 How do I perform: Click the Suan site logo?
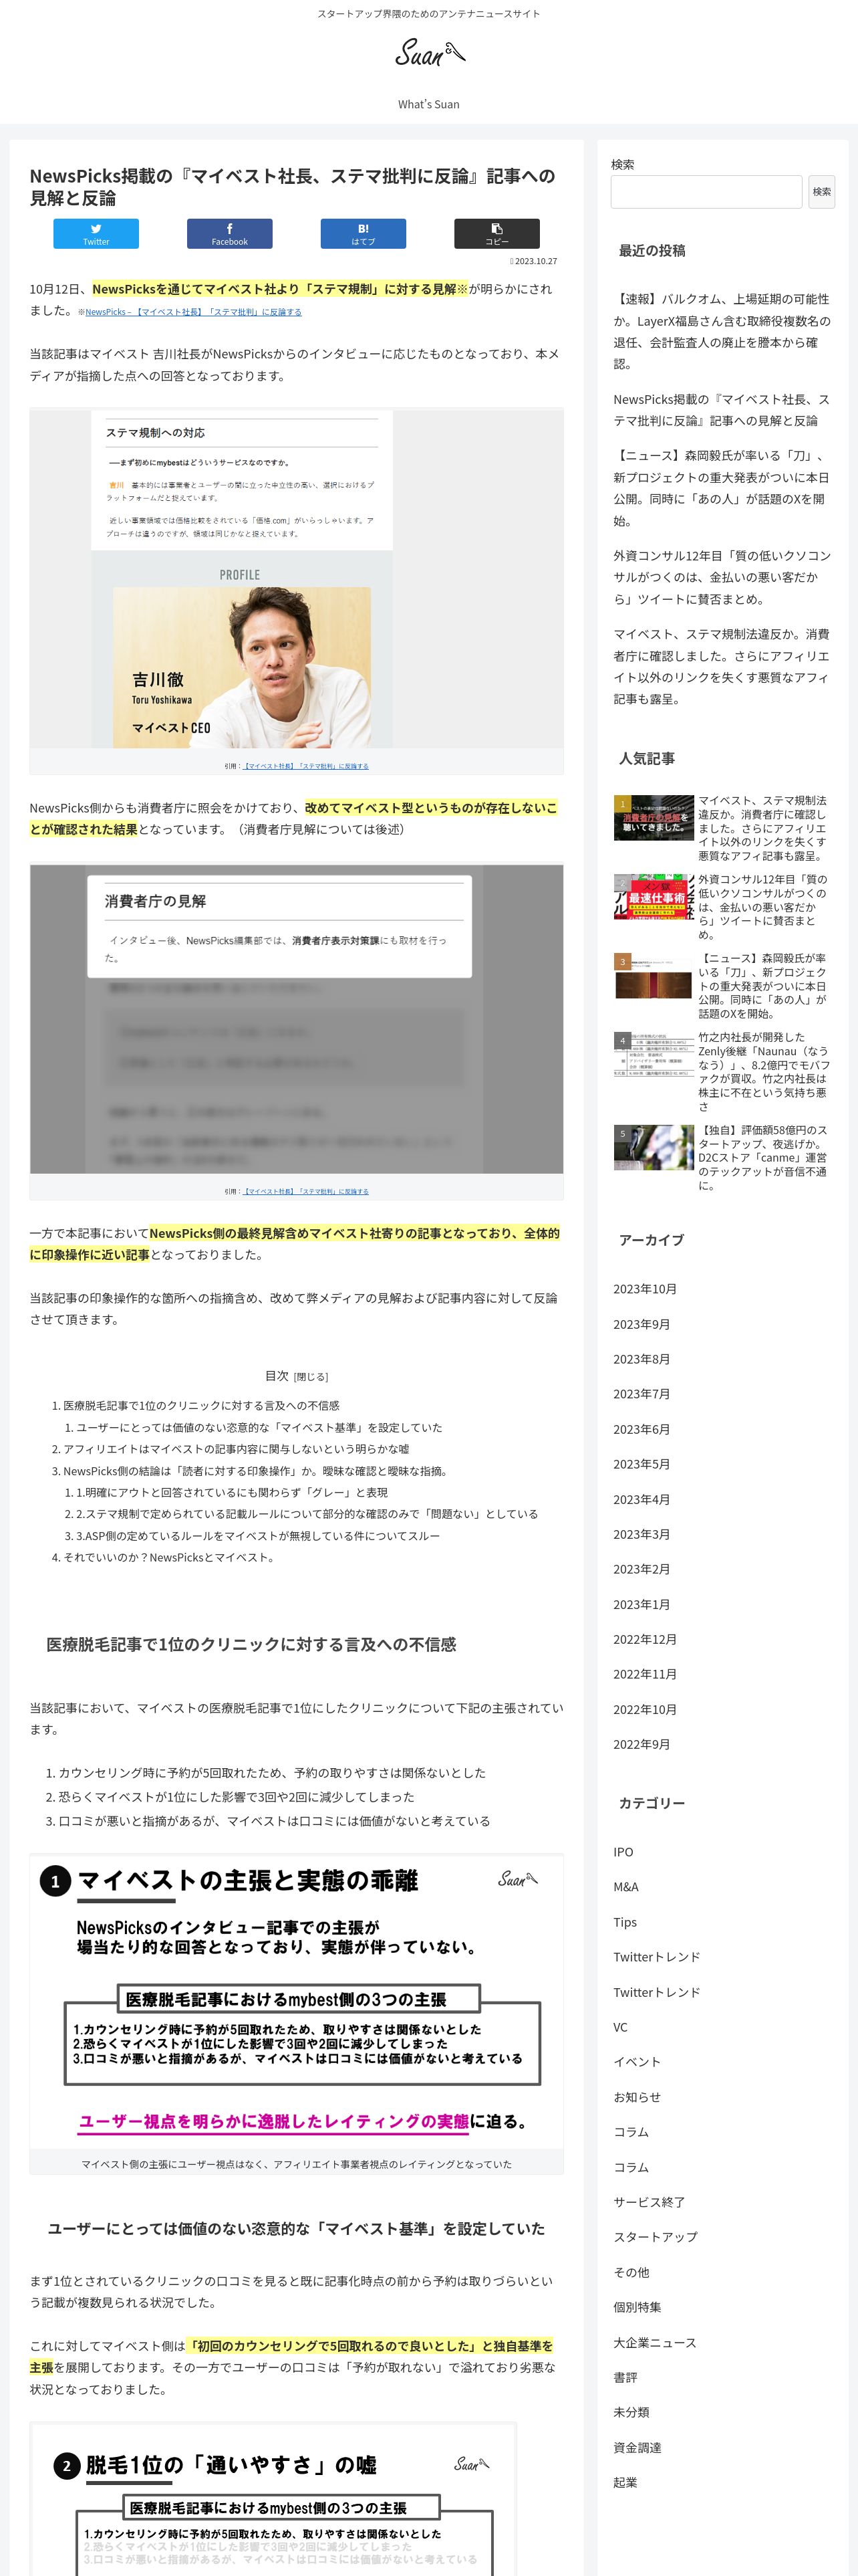(x=430, y=52)
